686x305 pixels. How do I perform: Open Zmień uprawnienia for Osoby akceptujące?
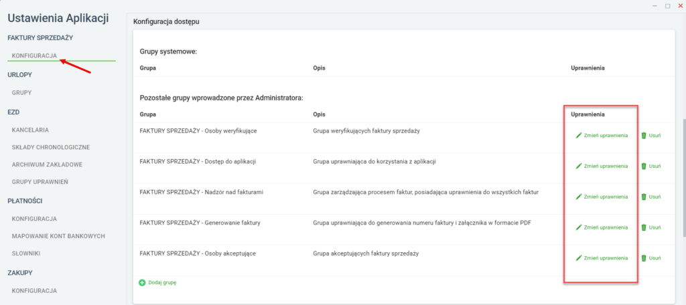pyautogui.click(x=602, y=258)
